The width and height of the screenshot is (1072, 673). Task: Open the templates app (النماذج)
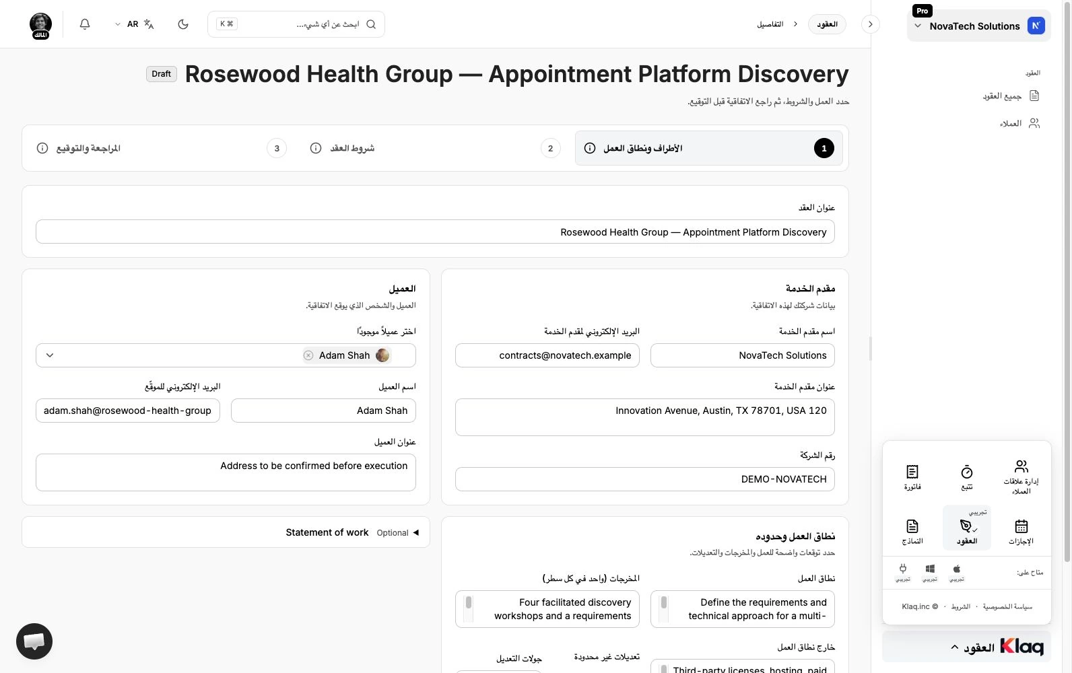[912, 531]
